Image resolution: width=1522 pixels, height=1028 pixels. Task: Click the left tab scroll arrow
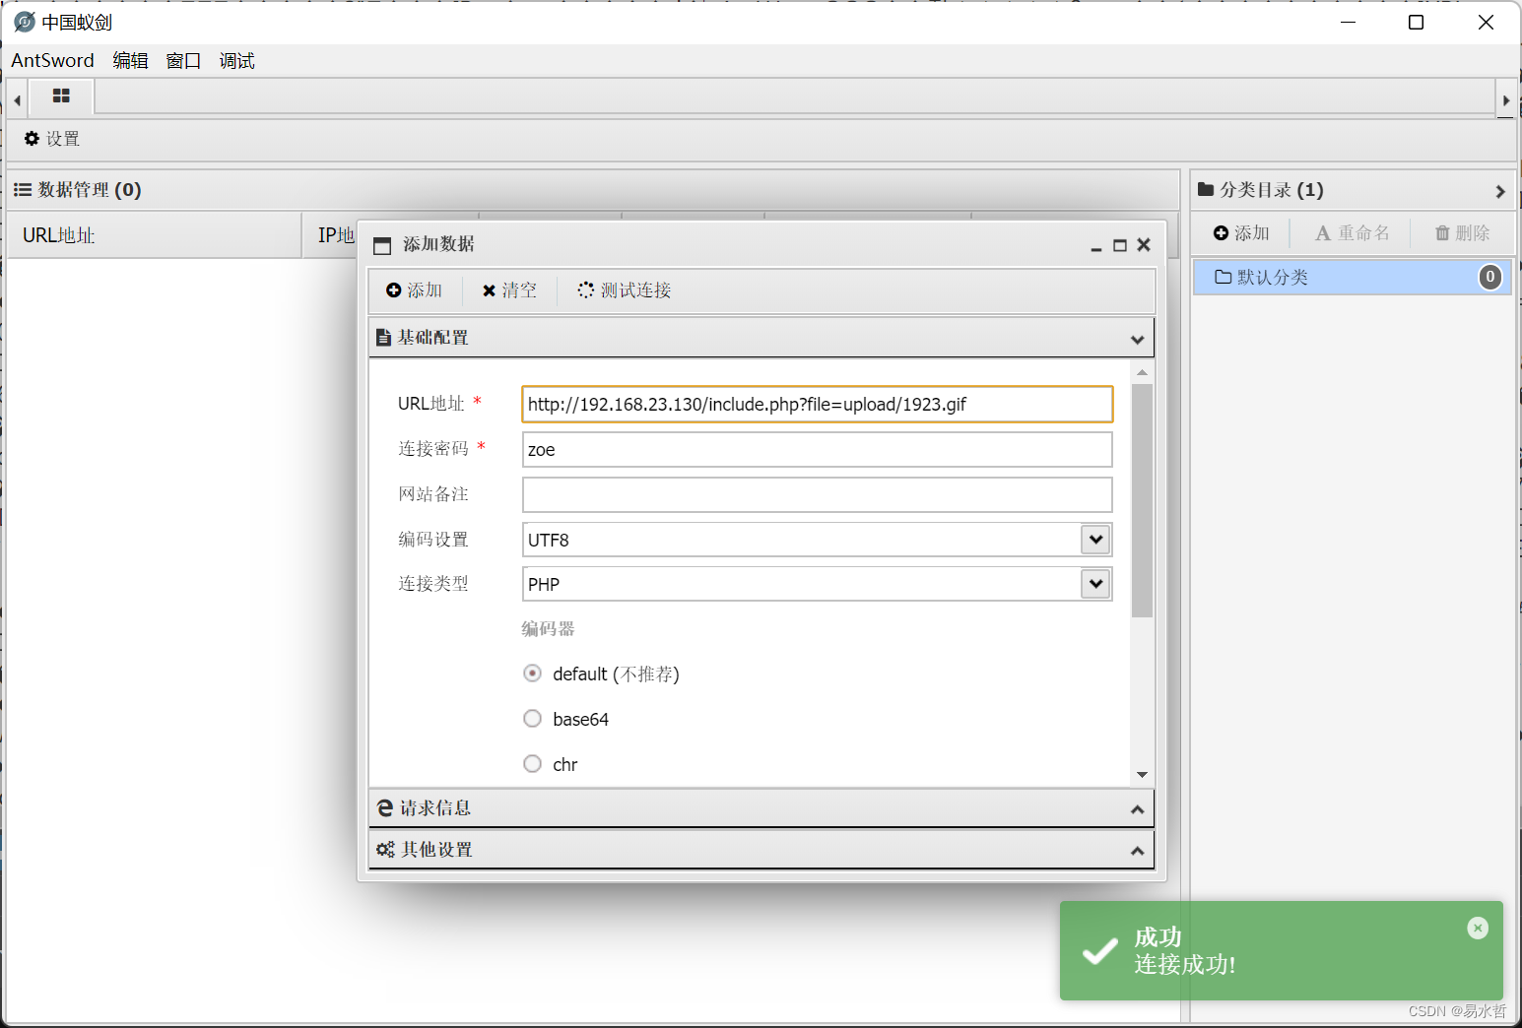(x=17, y=99)
